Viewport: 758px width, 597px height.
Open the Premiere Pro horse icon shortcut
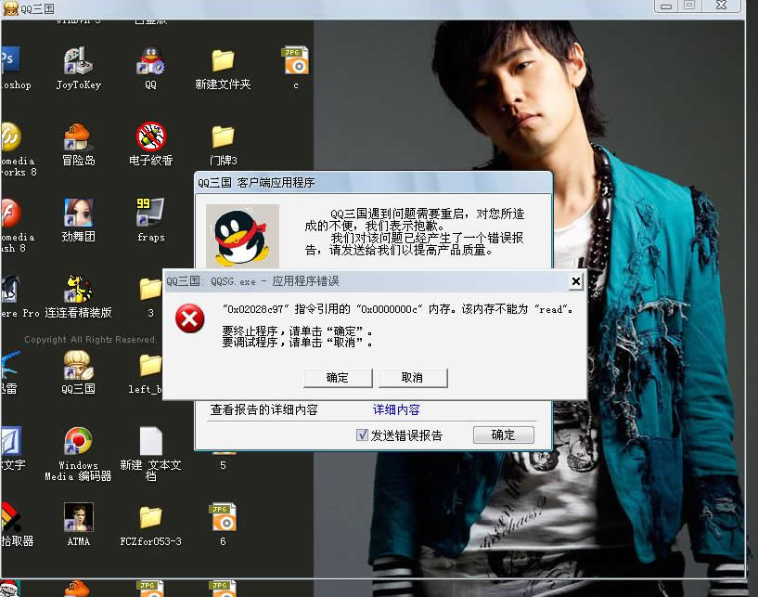point(9,289)
